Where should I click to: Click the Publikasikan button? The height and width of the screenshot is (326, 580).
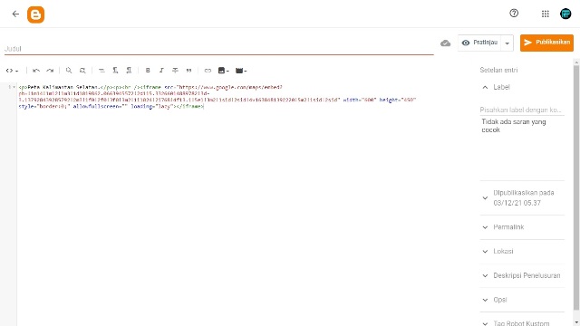(x=546, y=43)
